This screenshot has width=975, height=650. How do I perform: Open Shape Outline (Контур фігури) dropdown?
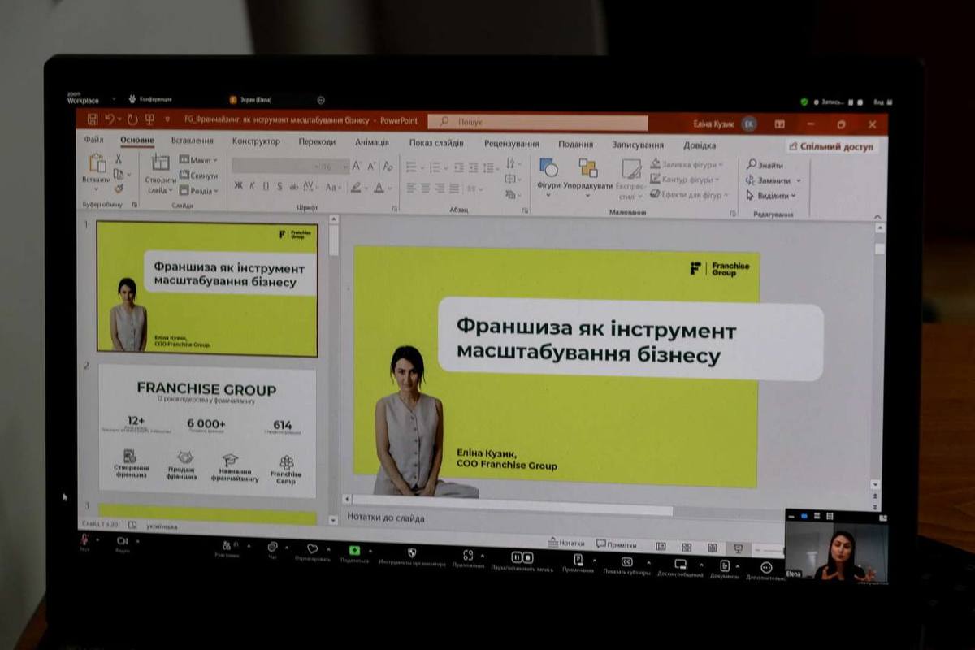(685, 180)
